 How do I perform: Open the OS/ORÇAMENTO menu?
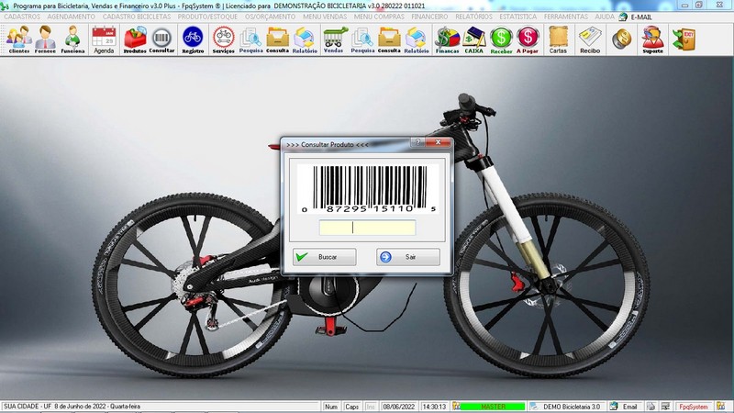click(270, 17)
